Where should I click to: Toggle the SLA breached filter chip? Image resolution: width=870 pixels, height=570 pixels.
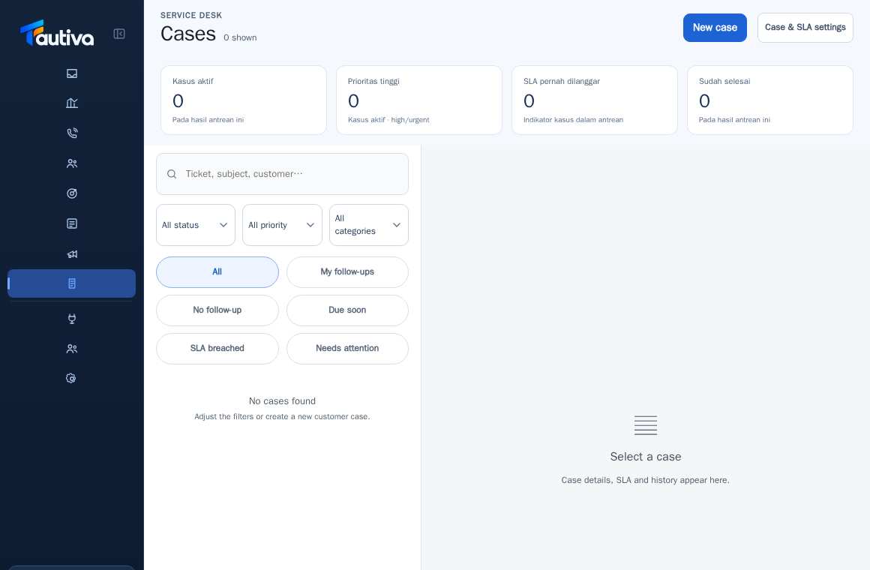217,349
